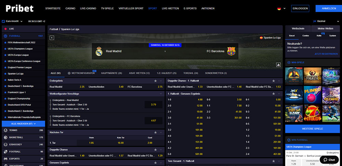Star the UEFA Champions League sidebar entry

click(5, 49)
